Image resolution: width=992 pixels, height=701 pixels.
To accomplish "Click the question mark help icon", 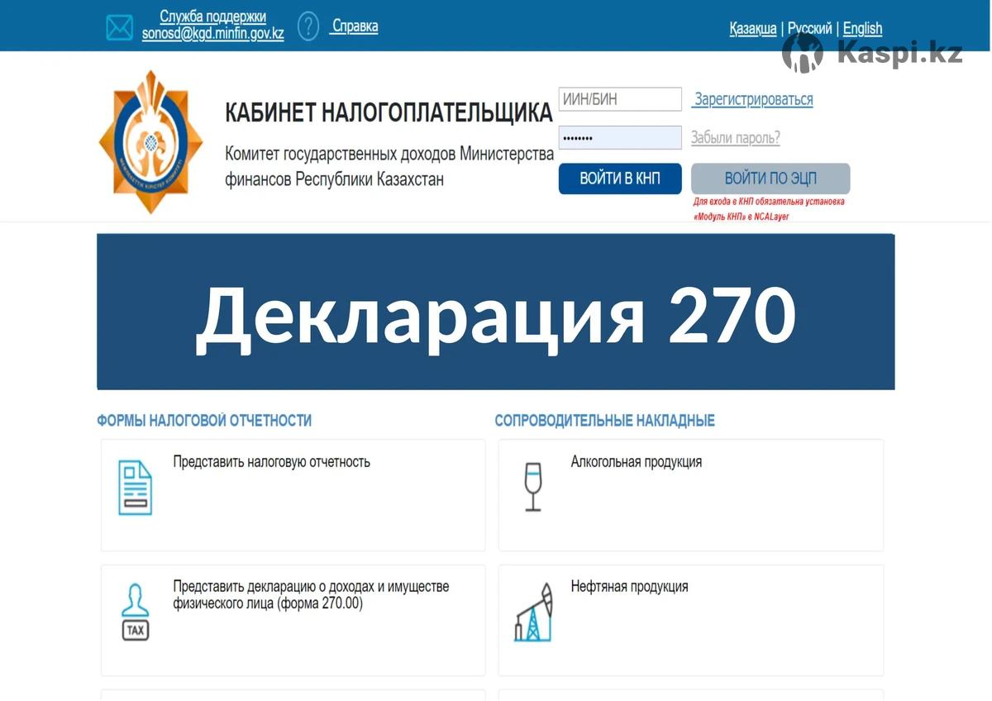I will [x=308, y=26].
